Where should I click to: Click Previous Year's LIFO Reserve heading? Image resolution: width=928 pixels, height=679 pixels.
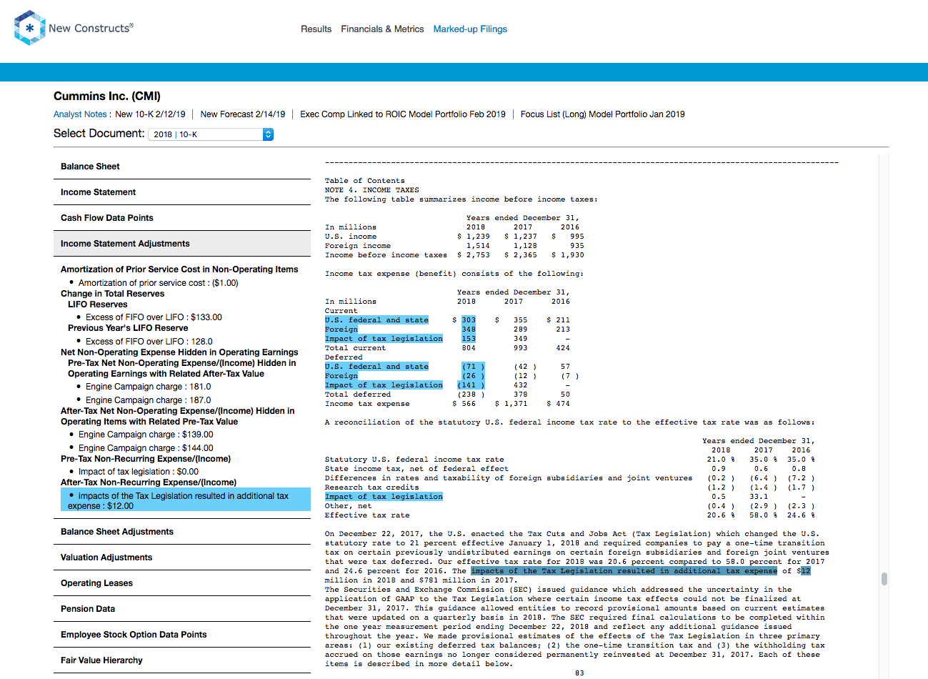pyautogui.click(x=128, y=328)
